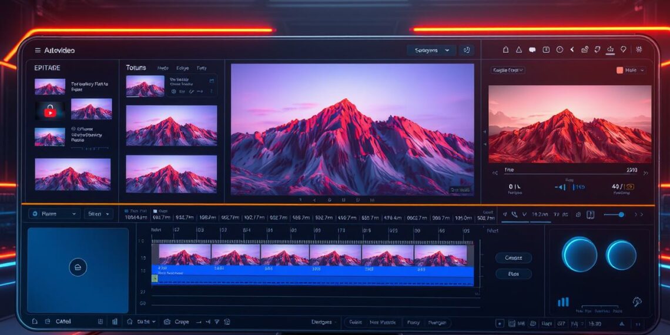Select the first mountain thumbnail in EPITARE panel
This screenshot has width=670, height=335.
(x=50, y=87)
